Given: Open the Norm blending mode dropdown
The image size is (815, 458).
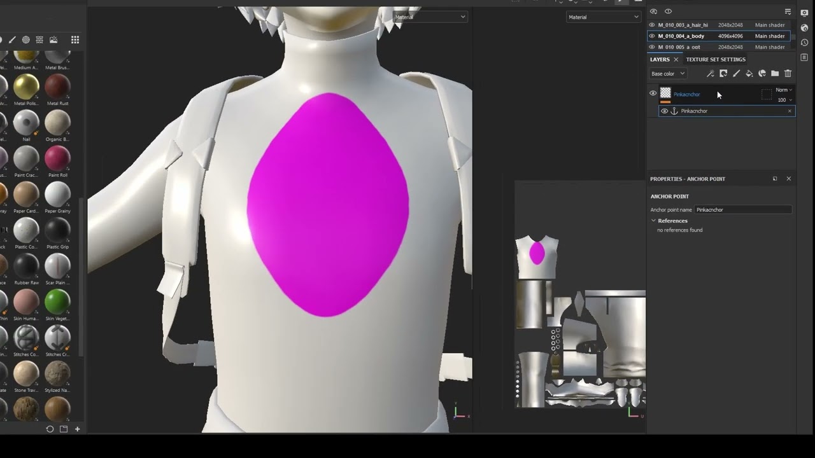Looking at the screenshot, I should click(784, 90).
